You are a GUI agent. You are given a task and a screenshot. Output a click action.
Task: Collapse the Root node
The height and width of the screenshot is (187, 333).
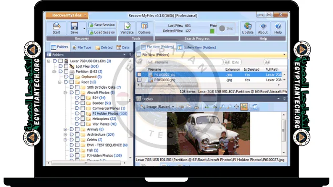60,82
